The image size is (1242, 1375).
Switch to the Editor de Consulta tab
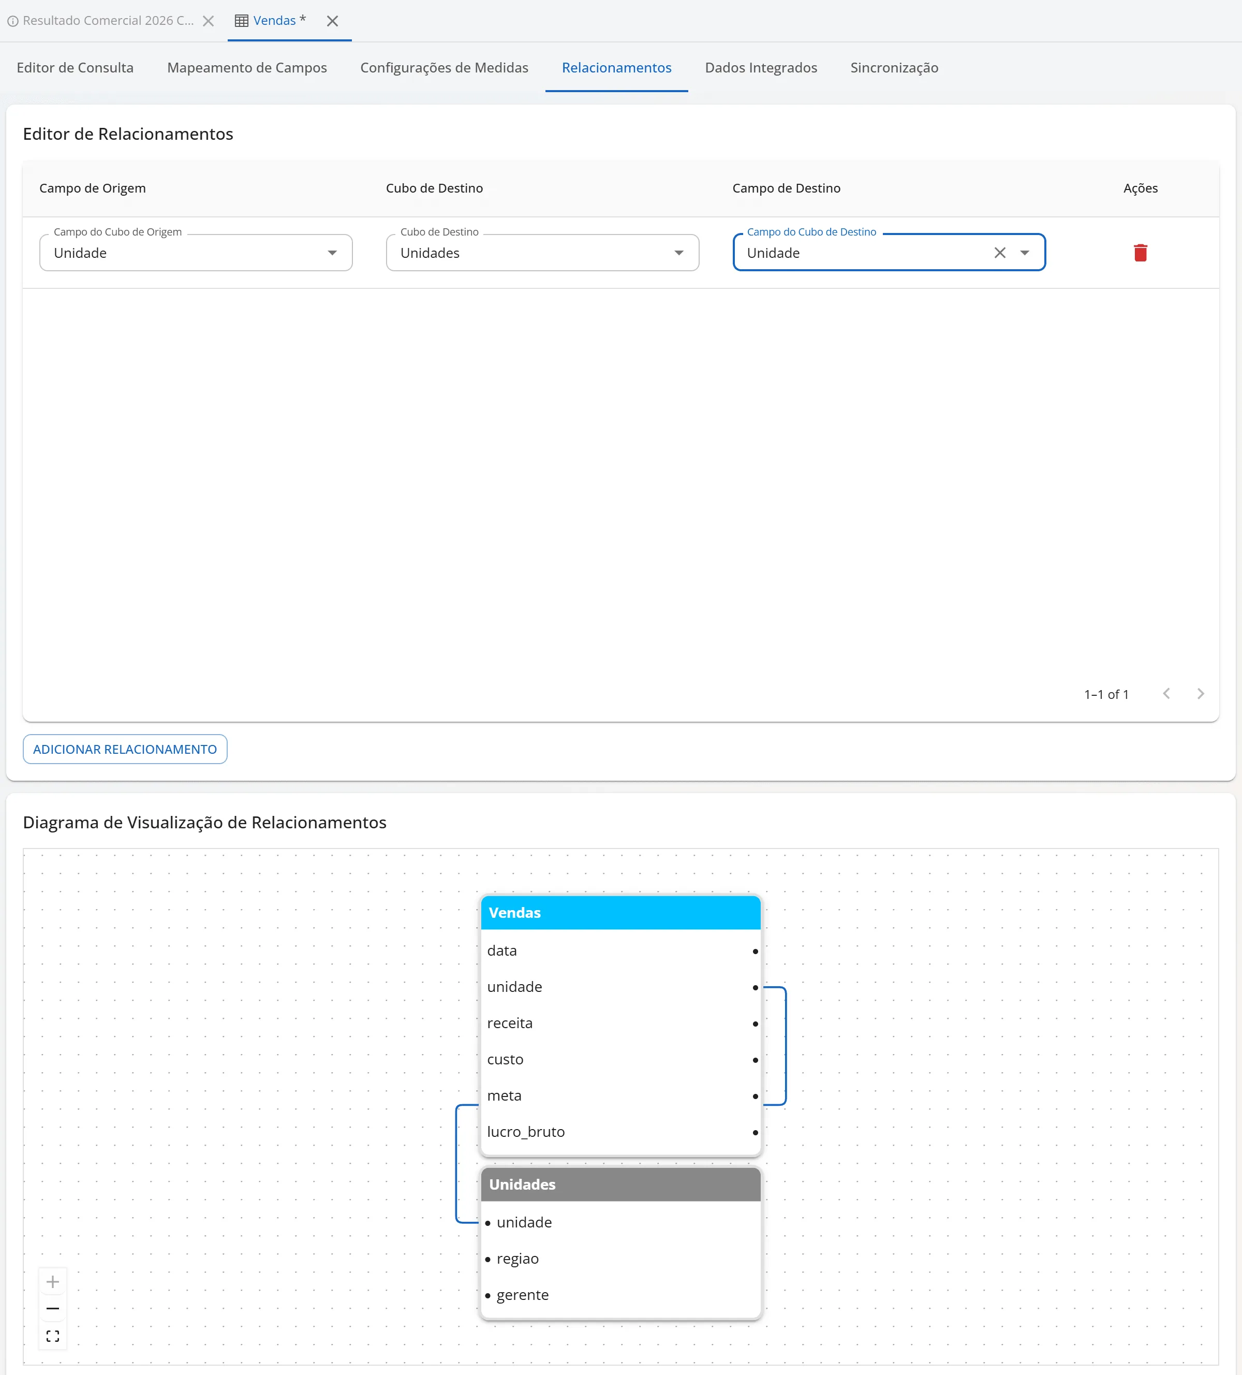pyautogui.click(x=75, y=67)
